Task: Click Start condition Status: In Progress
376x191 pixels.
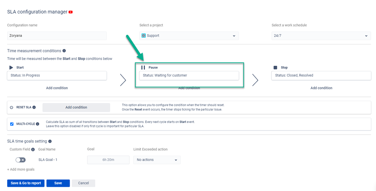Action: pos(57,76)
